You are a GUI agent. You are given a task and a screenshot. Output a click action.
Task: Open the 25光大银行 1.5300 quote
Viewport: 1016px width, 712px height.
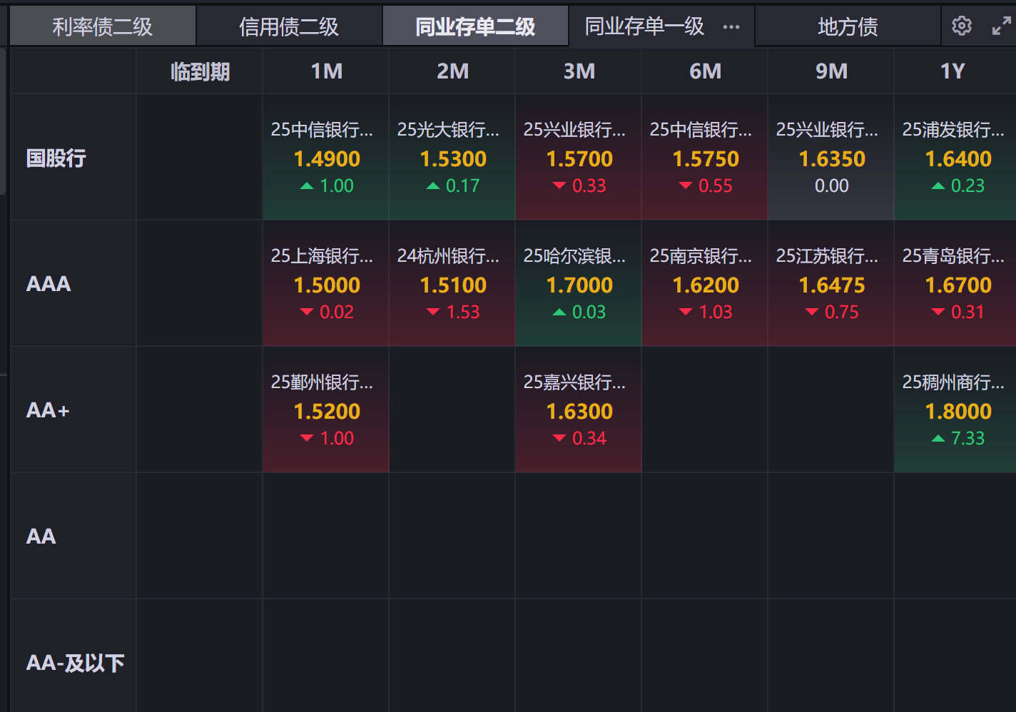(452, 158)
